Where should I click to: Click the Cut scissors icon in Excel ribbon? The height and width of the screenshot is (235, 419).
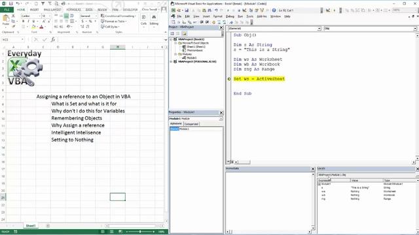point(13,16)
